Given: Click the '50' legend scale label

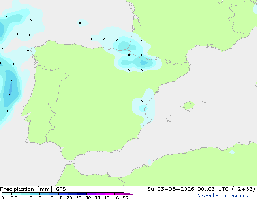Looking at the screenshot, I should pos(125,197).
